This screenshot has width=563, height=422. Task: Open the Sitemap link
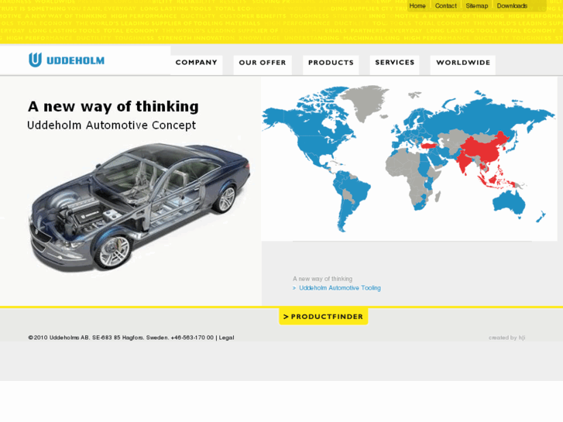point(477,5)
